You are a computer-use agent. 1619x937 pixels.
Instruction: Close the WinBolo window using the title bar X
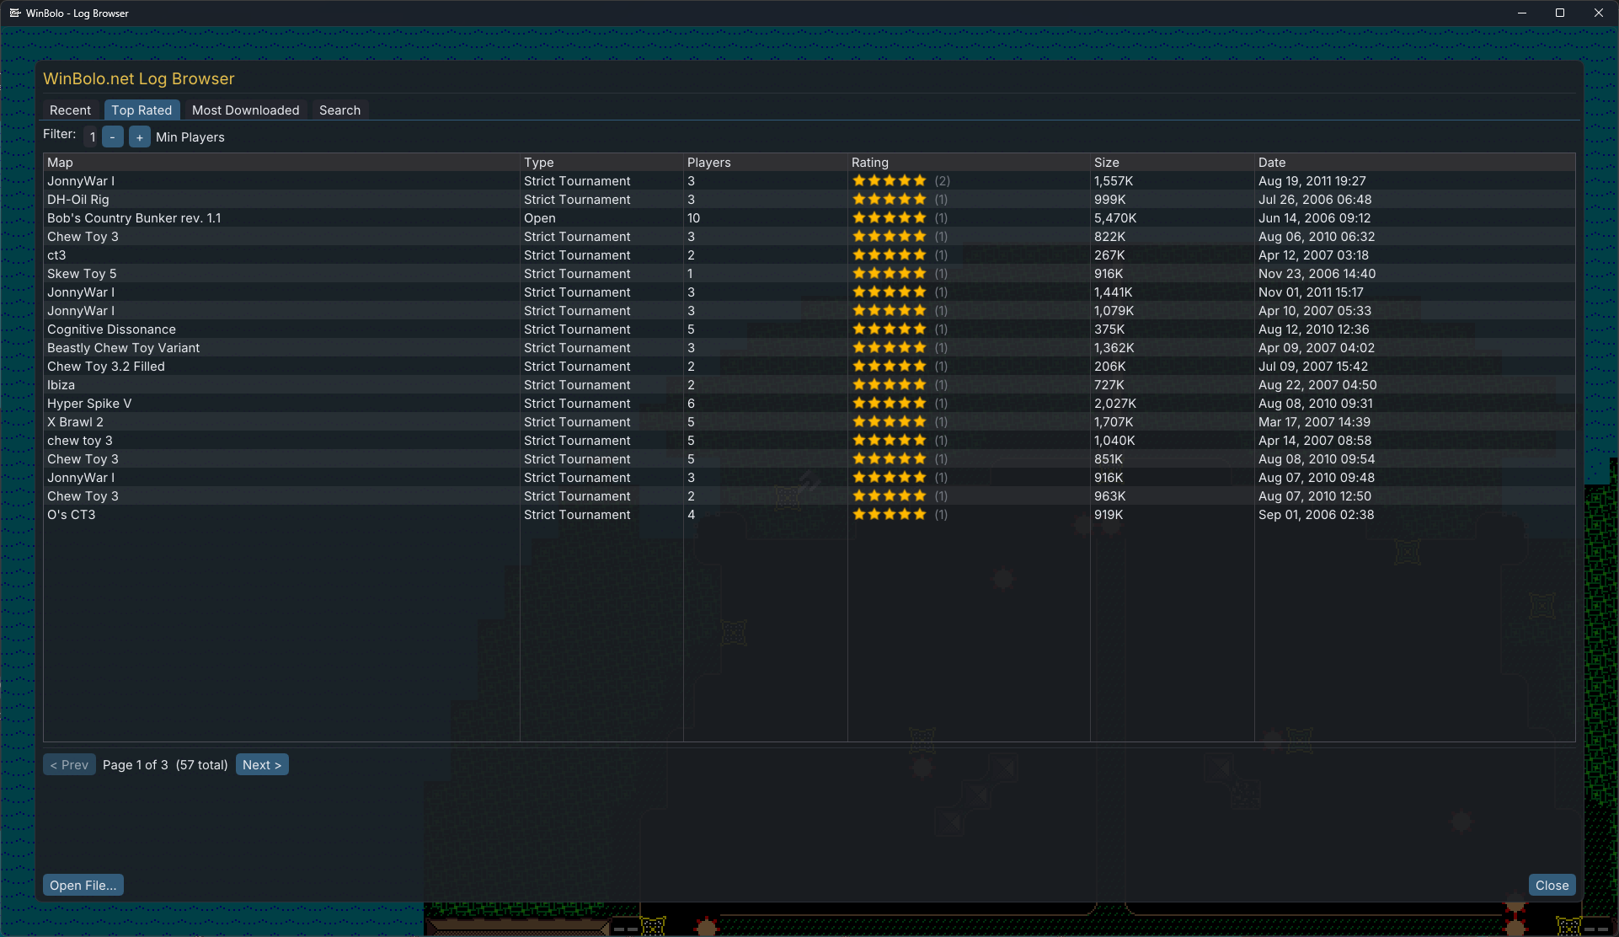tap(1599, 13)
